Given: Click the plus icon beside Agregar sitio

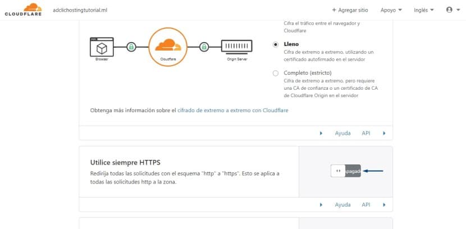Looking at the screenshot, I should (334, 10).
